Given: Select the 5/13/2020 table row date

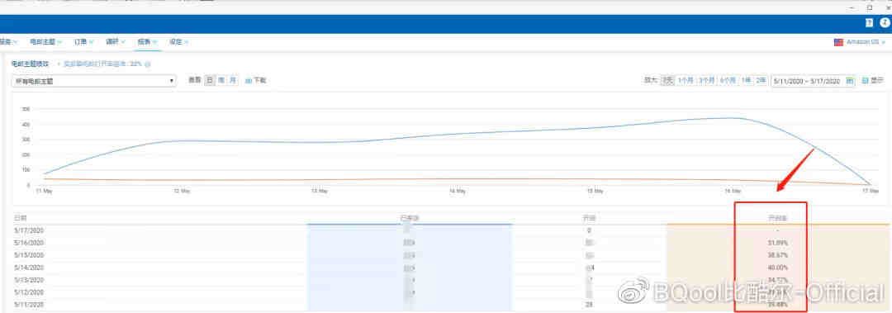Looking at the screenshot, I should [28, 280].
